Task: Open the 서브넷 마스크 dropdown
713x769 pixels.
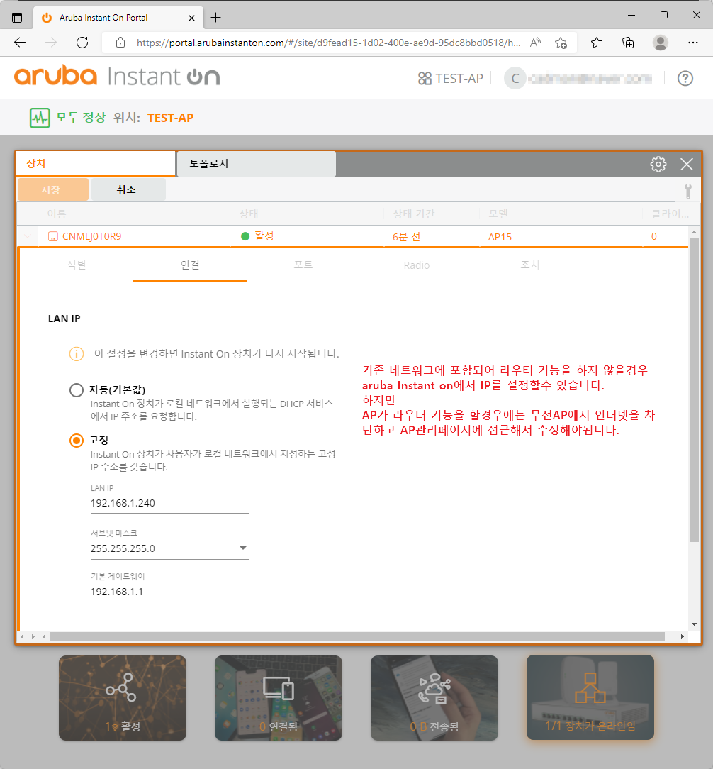Action: (x=170, y=548)
